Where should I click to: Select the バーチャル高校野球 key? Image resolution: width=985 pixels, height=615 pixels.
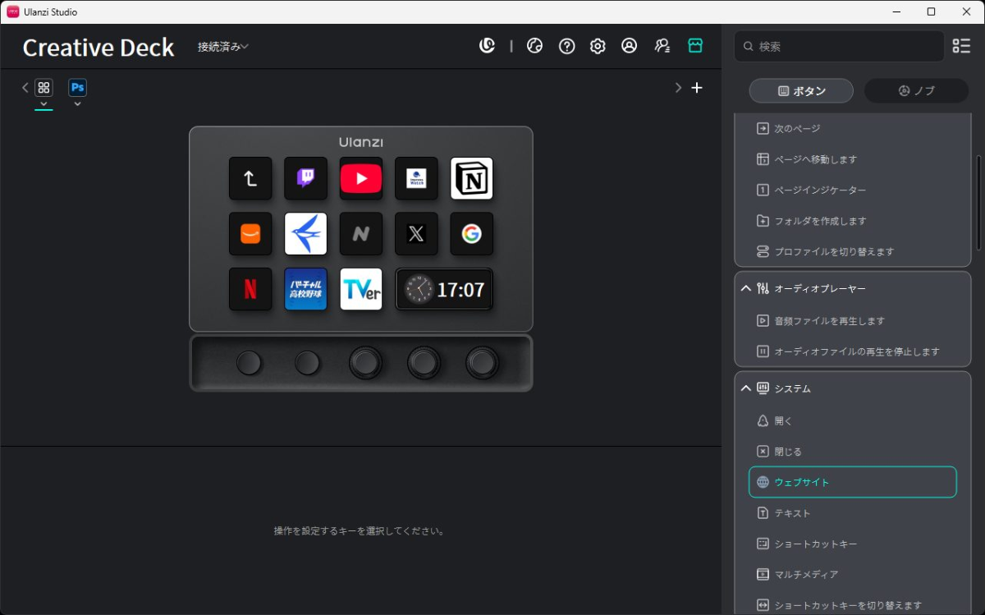[x=305, y=289]
